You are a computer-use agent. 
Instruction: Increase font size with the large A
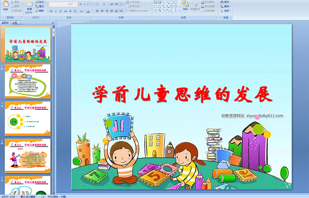(81, 4)
